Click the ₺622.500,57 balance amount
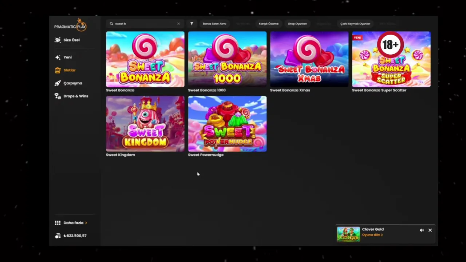Screen dimensions: 466x262 click(x=75, y=236)
